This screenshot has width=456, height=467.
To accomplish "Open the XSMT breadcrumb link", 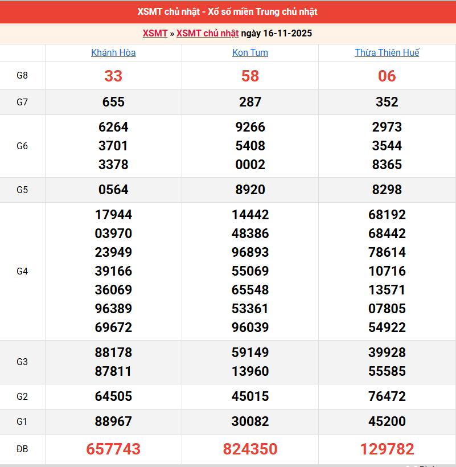I will 155,33.
